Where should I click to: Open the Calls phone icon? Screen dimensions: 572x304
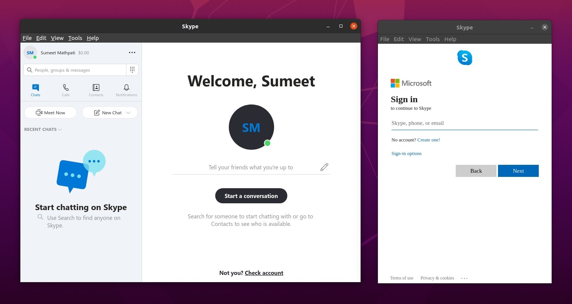pyautogui.click(x=66, y=88)
